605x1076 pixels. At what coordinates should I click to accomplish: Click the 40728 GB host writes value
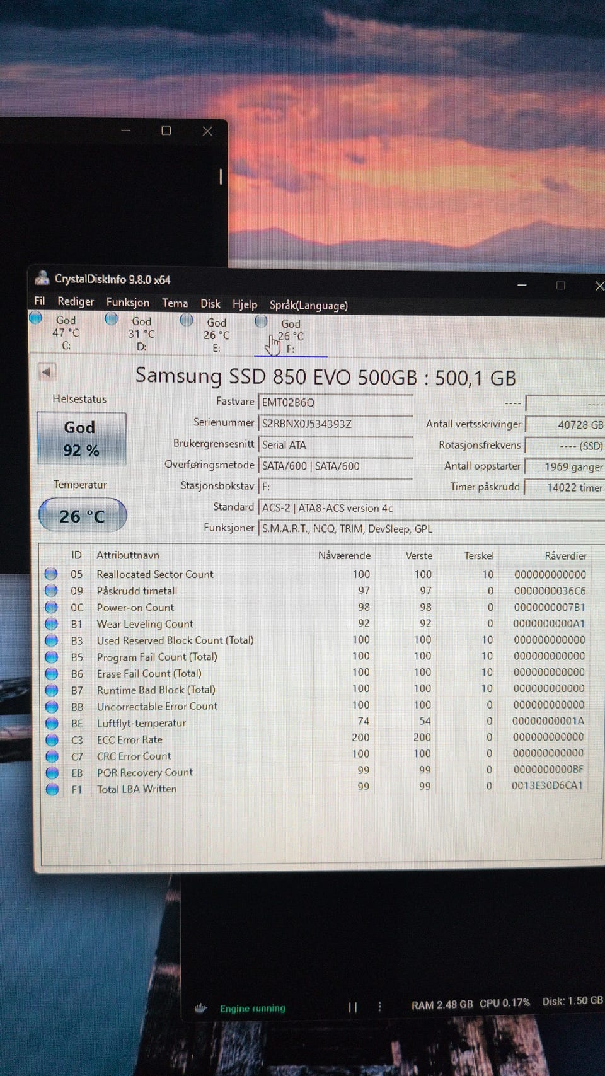pos(565,425)
